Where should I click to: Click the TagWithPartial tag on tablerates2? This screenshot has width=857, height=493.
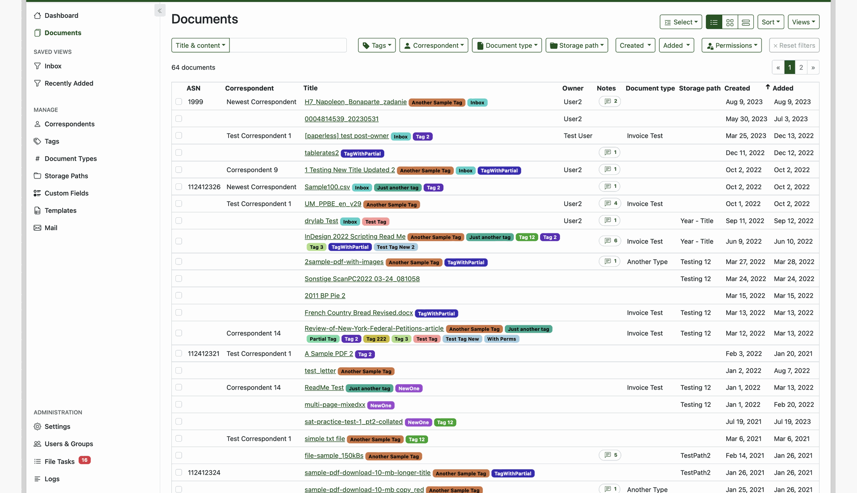(x=362, y=153)
